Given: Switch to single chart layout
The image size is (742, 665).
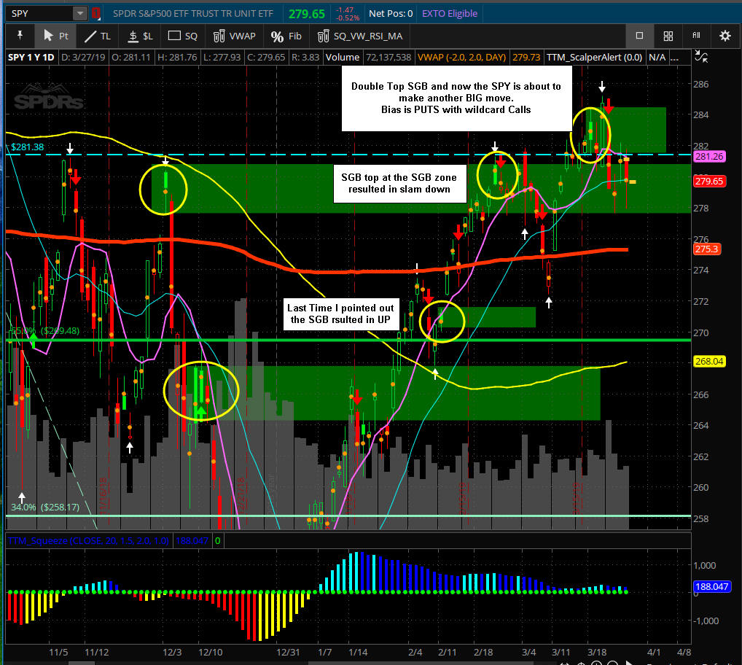Looking at the screenshot, I should 639,36.
